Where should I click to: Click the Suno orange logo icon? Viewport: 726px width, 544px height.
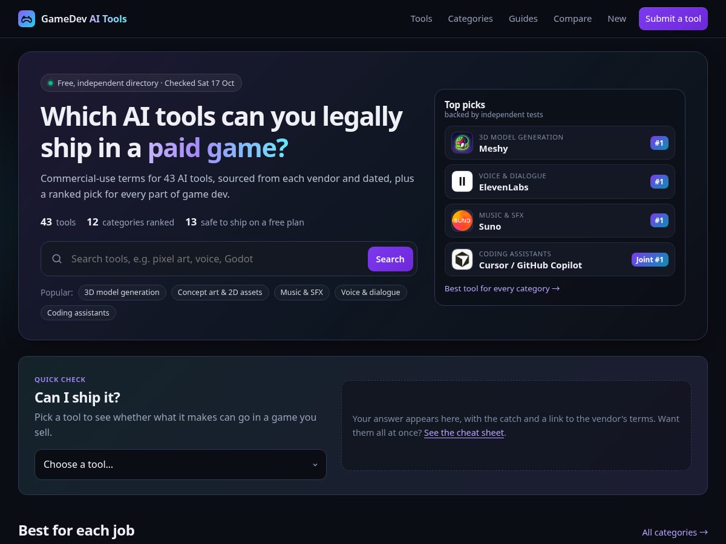[x=462, y=221]
